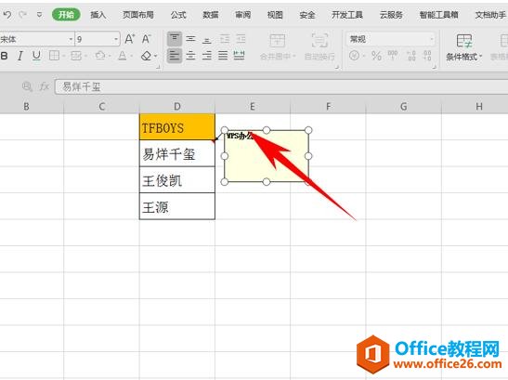Open the 视图 ribbon tab

pos(275,15)
